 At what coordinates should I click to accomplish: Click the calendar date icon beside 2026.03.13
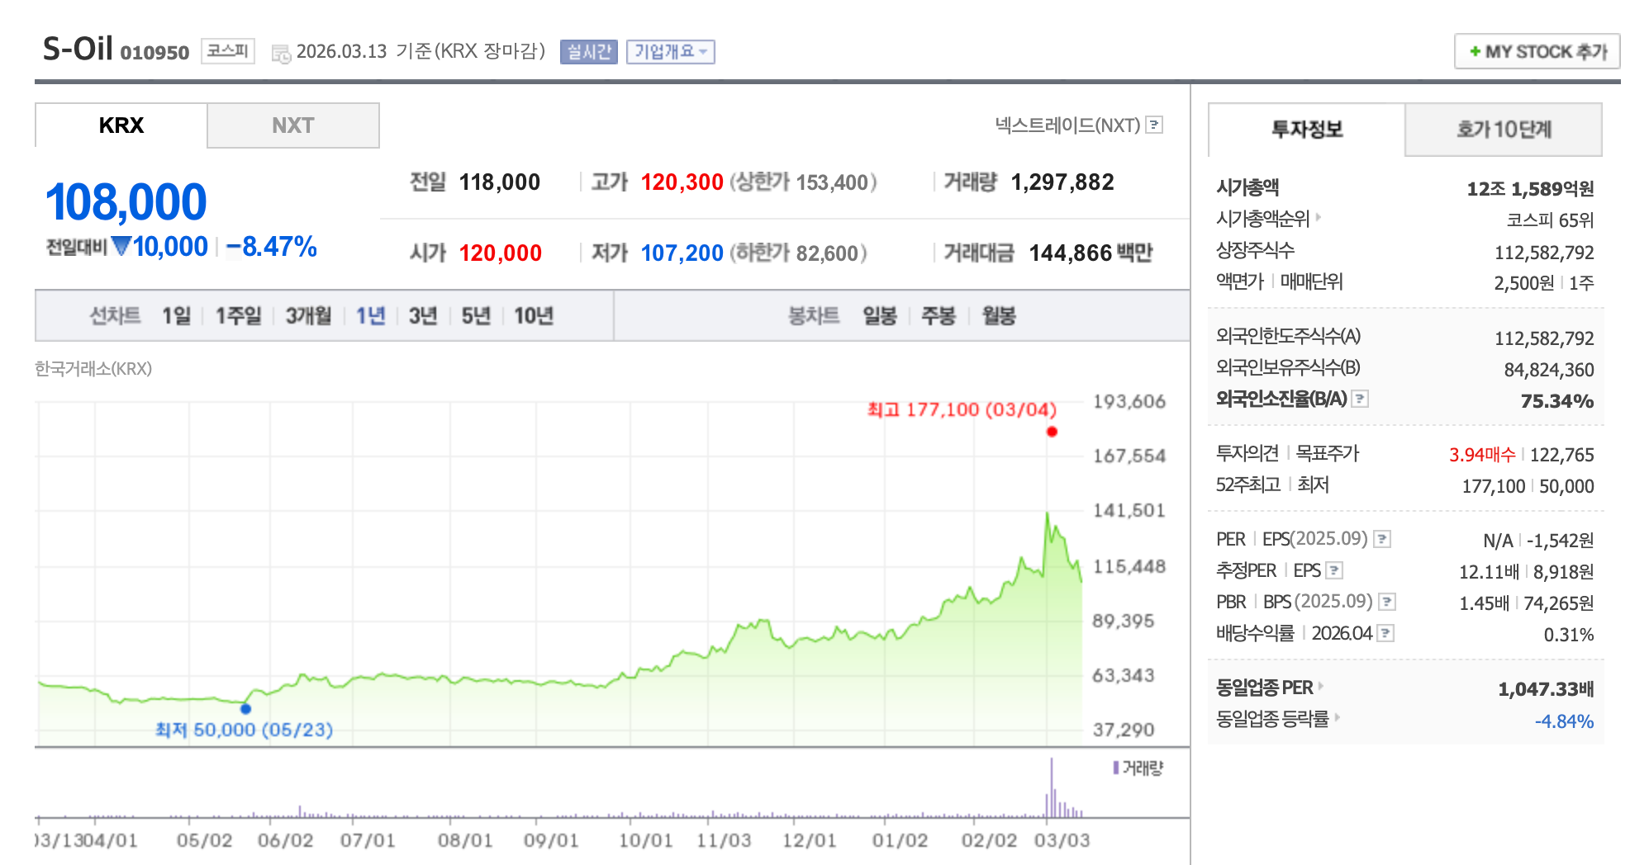(281, 54)
